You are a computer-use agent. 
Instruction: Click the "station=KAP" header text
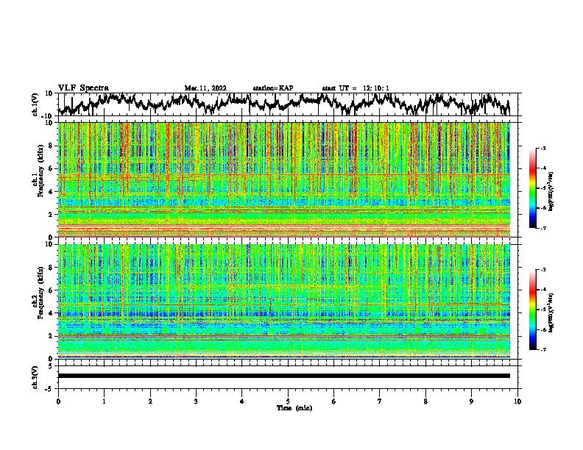point(273,88)
